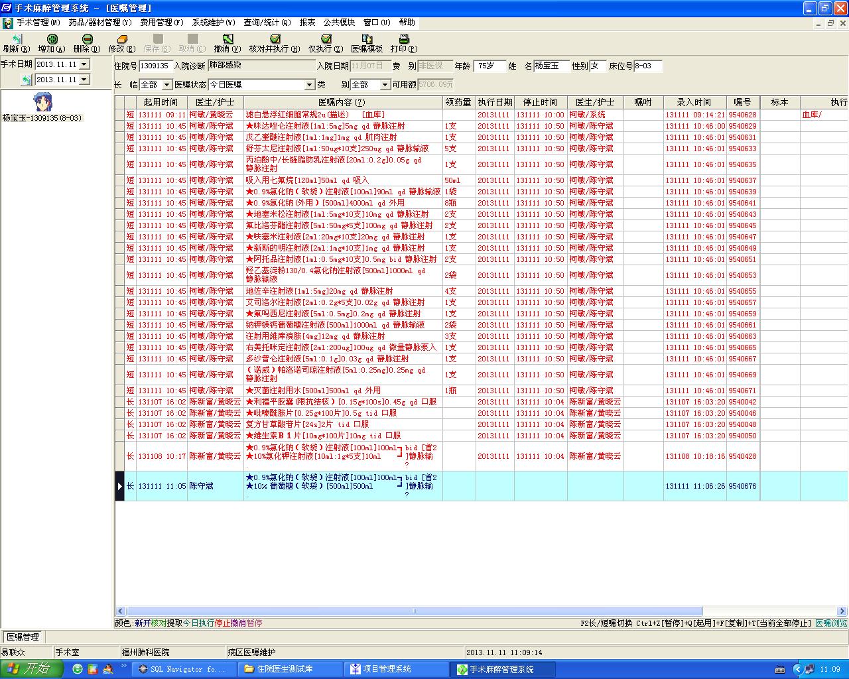Click the 撤消 (Undo) toolbar icon
Image resolution: width=849 pixels, height=679 pixels.
click(x=228, y=39)
